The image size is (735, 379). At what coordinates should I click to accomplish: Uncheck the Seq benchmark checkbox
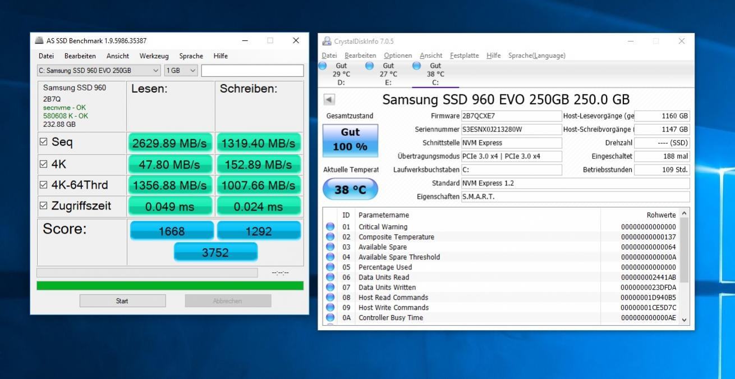click(44, 142)
